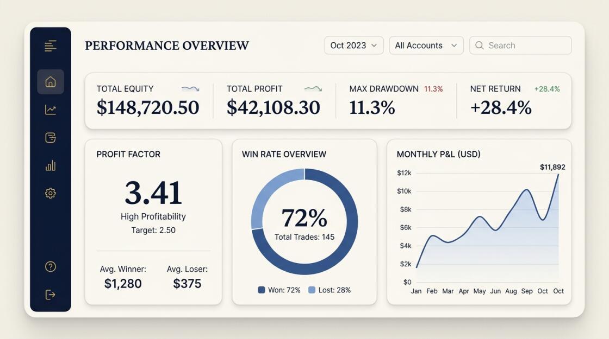Image resolution: width=609 pixels, height=339 pixels.
Task: Click the $0 axis label
Action: (x=407, y=282)
